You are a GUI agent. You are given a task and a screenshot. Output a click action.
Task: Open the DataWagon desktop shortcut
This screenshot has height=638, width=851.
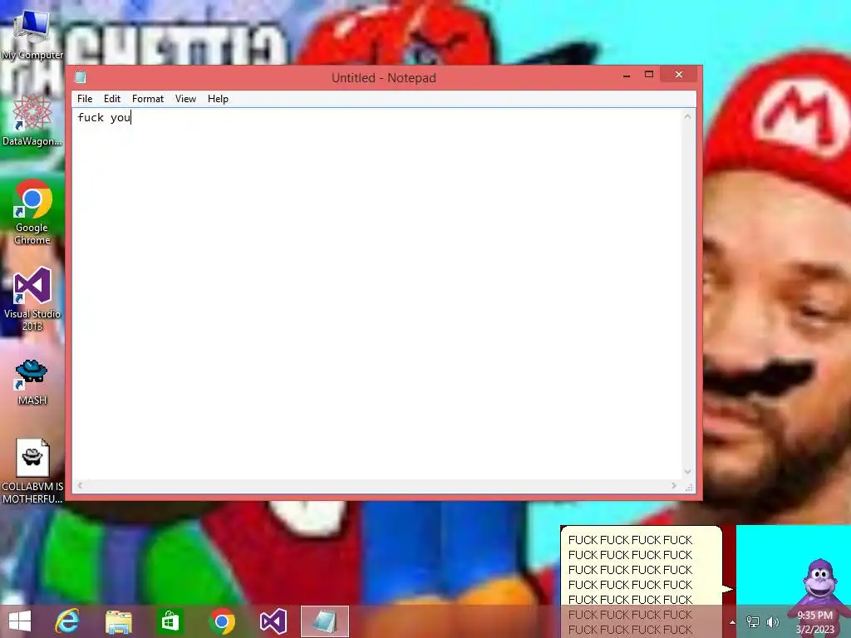(32, 120)
